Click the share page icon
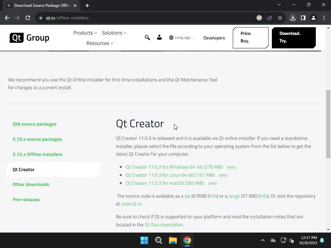Image resolution: width=331 pixels, height=248 pixels. coord(270,18)
